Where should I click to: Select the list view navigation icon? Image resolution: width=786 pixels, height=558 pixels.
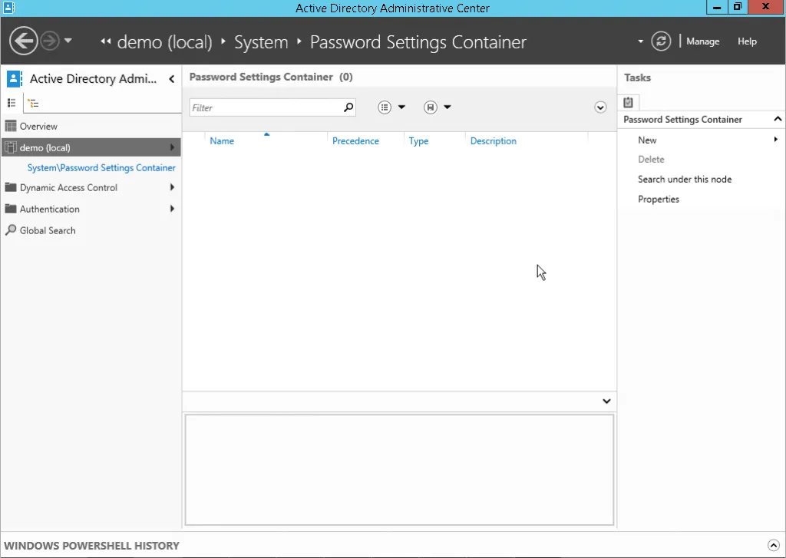click(13, 102)
